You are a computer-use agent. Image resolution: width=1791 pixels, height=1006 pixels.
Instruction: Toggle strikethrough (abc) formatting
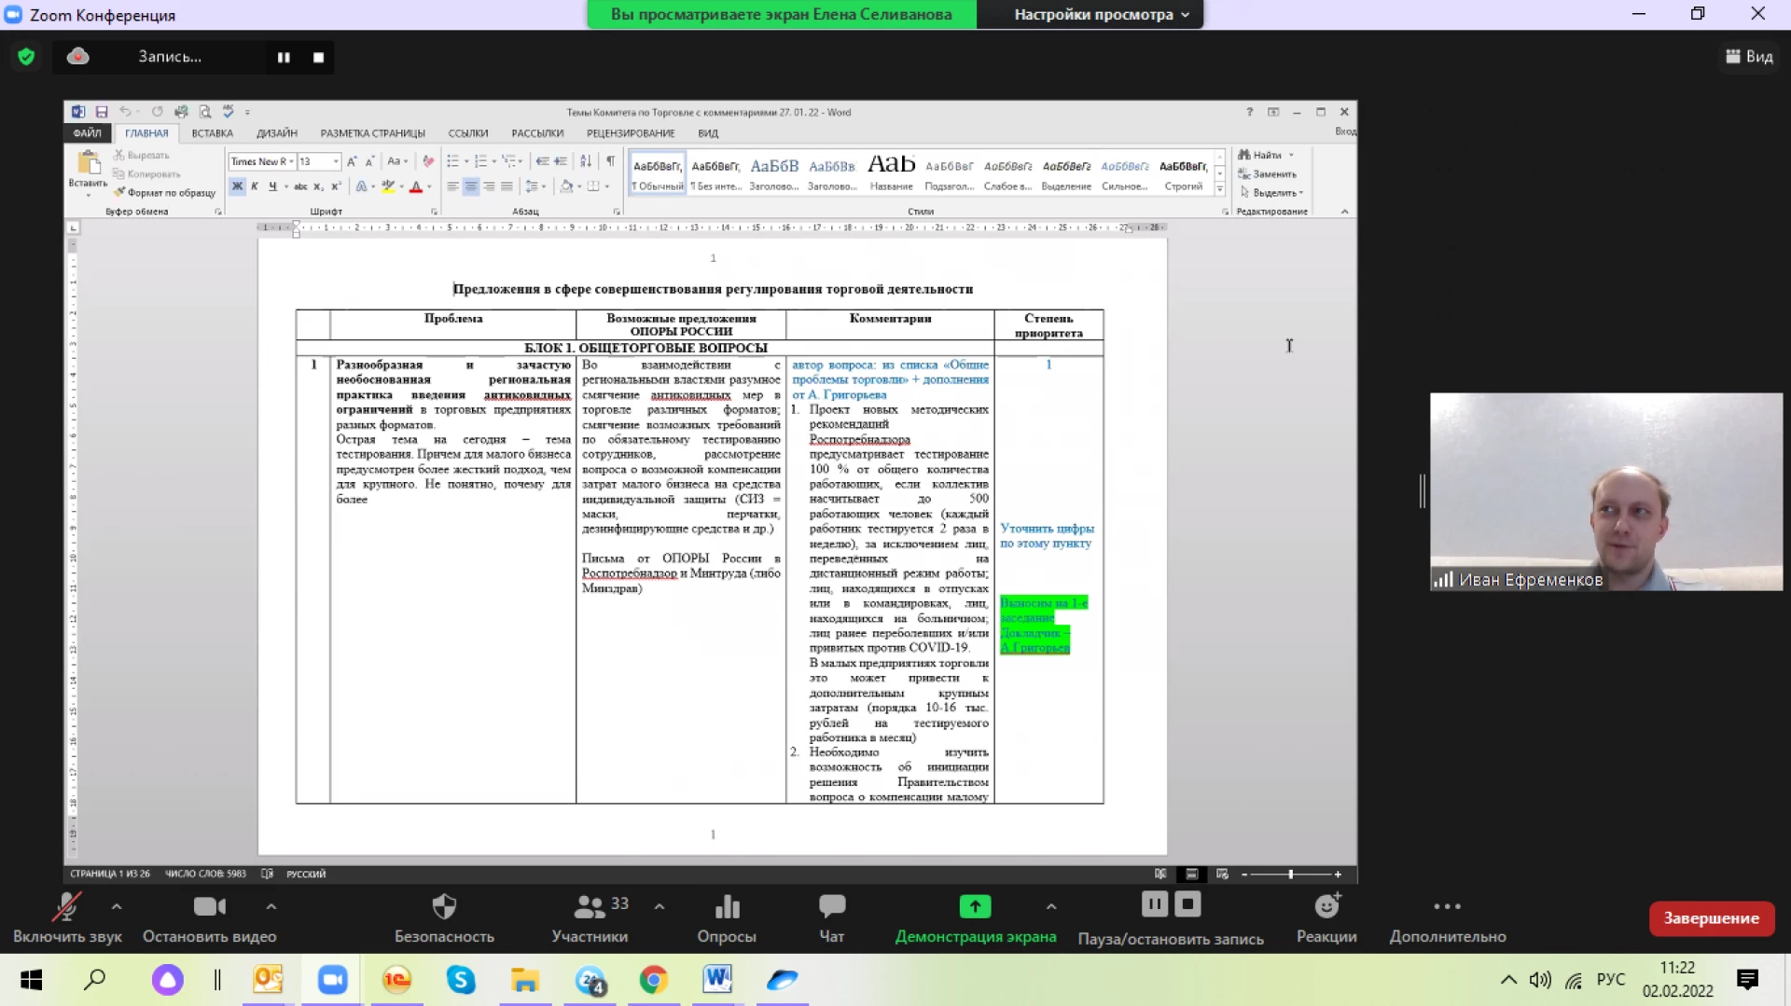tap(300, 186)
